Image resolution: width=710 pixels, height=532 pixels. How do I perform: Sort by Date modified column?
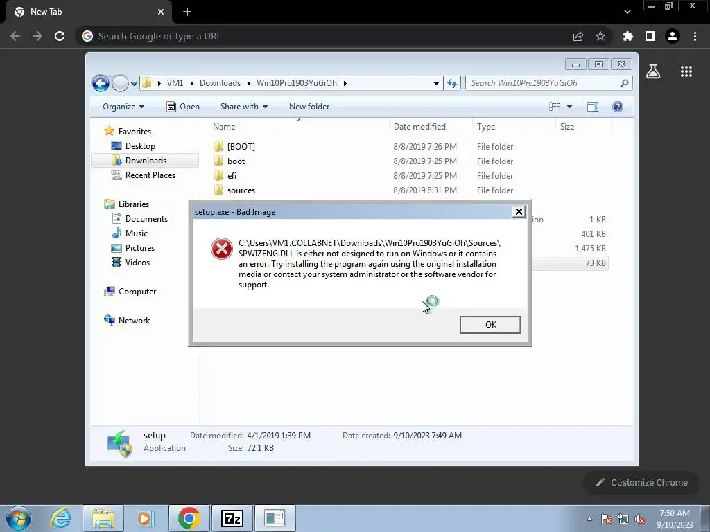[x=419, y=127]
